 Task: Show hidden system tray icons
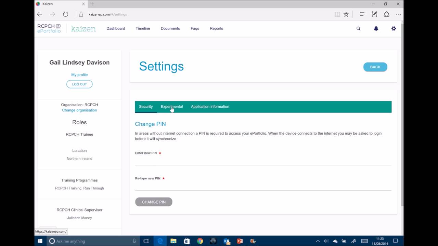[x=318, y=241]
